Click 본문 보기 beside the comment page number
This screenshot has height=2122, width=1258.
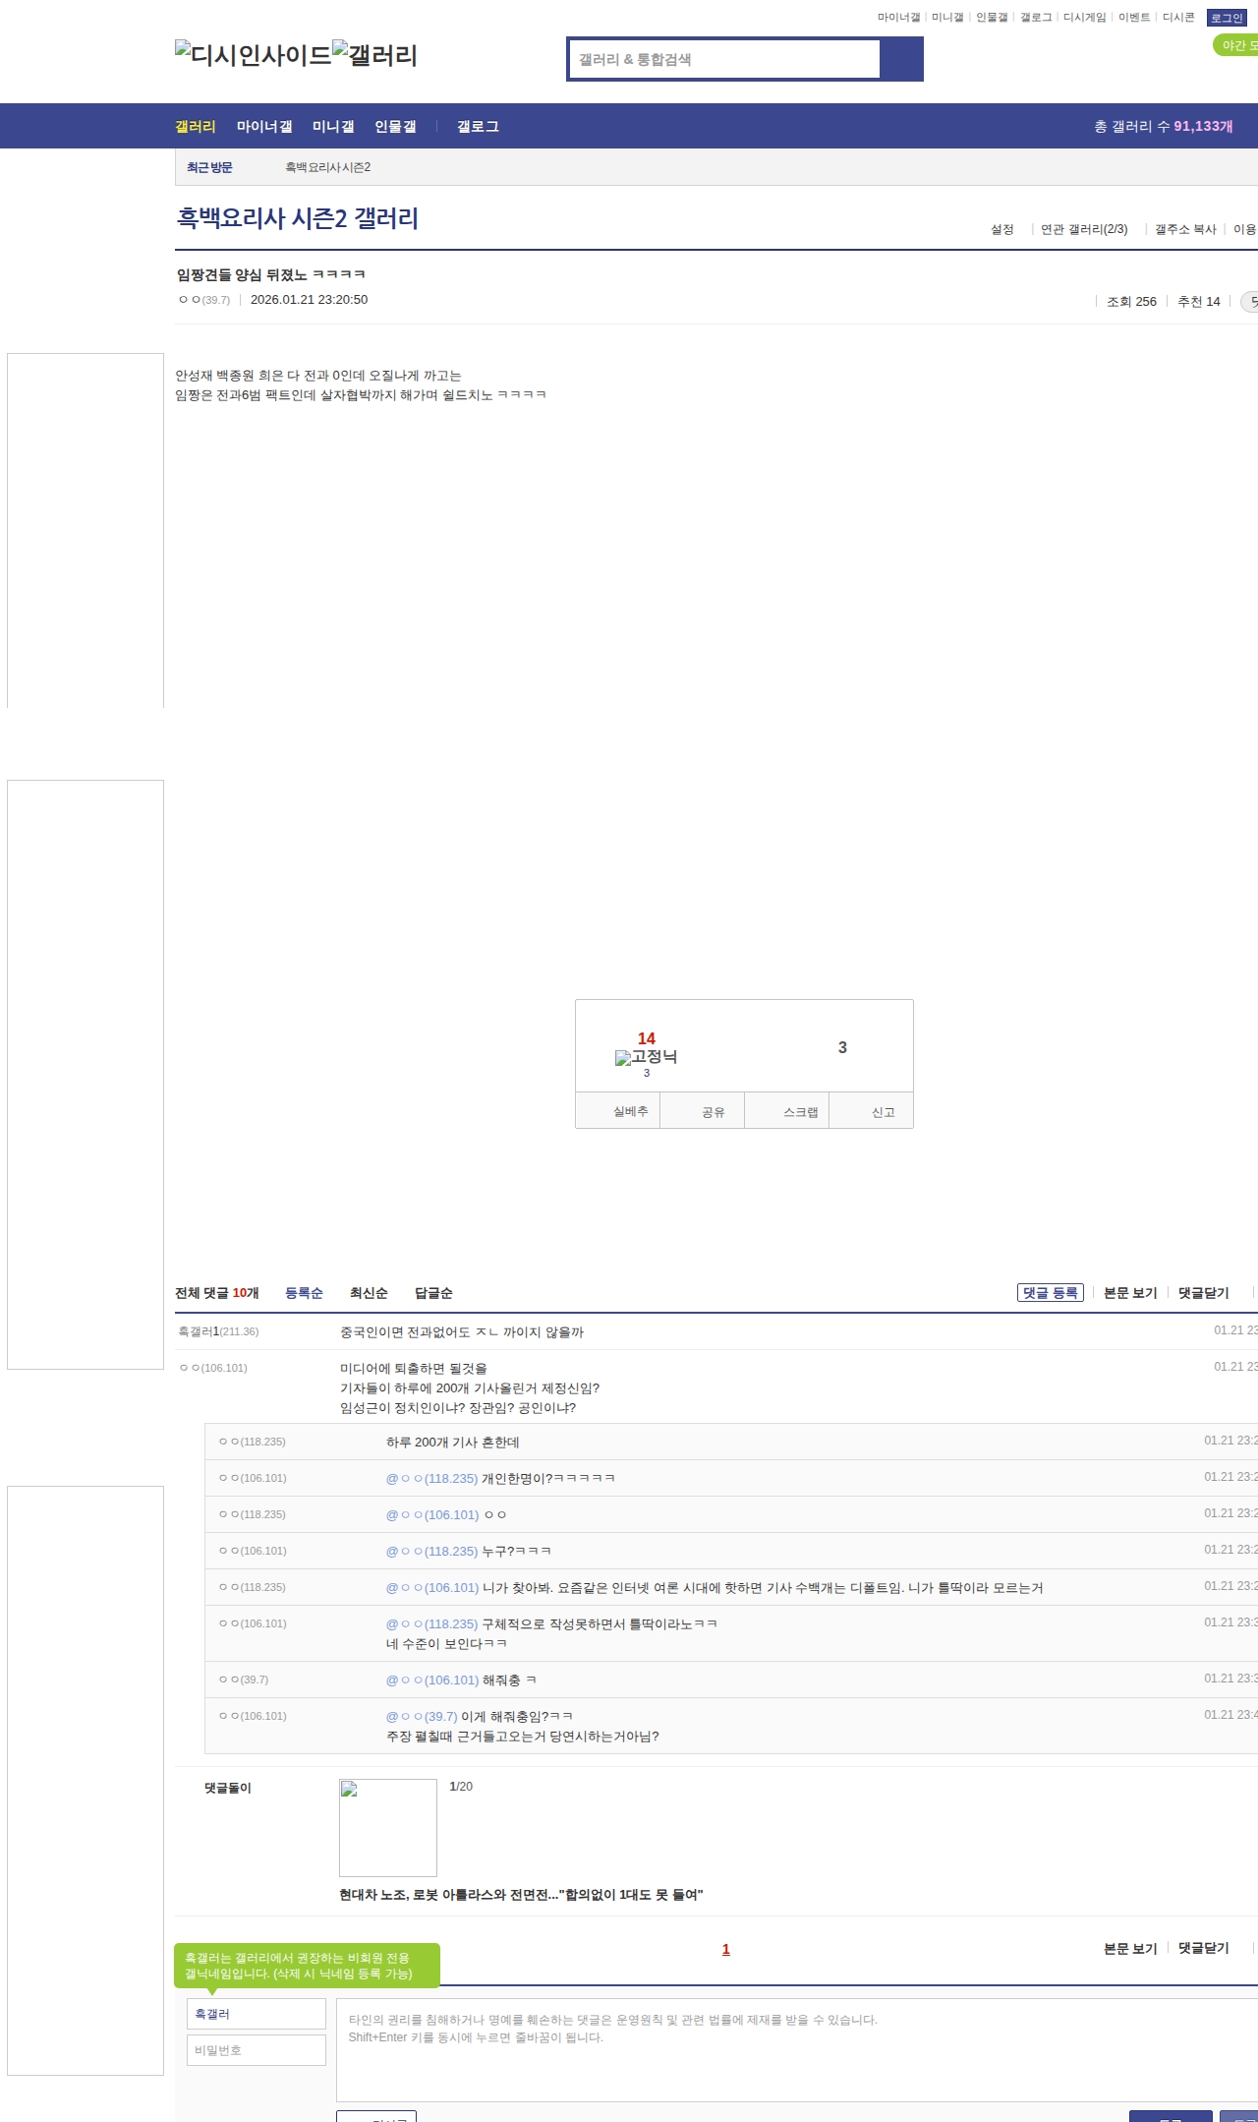click(x=1130, y=1948)
